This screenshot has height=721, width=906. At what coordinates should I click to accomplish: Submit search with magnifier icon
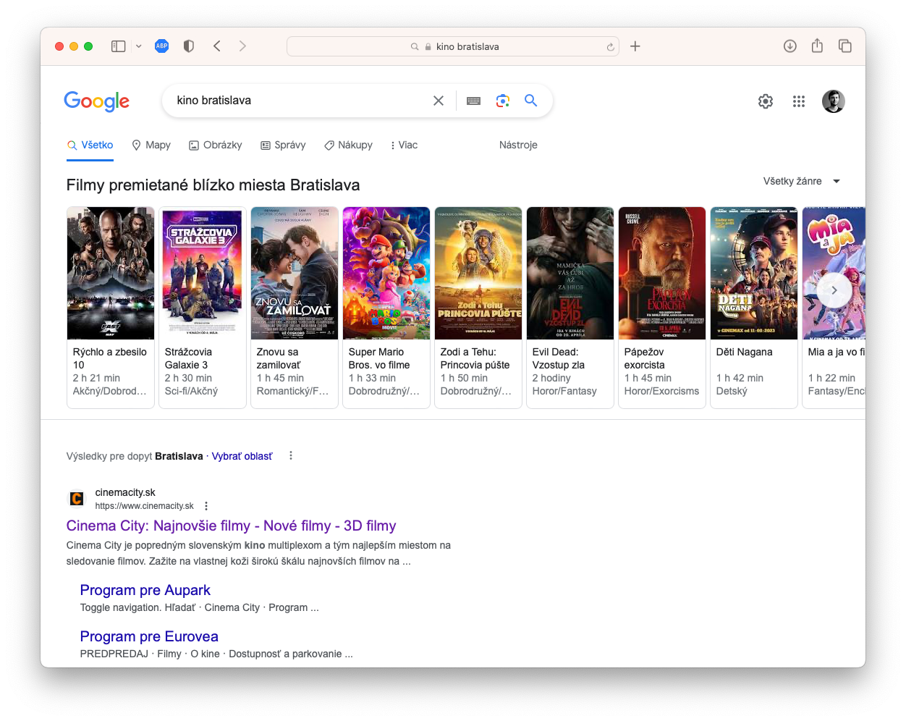tap(531, 101)
